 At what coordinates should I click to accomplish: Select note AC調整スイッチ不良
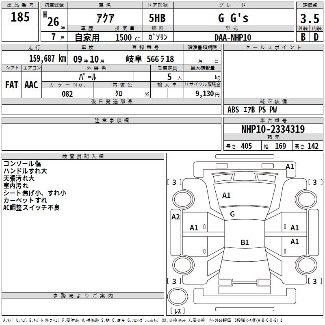[32, 208]
